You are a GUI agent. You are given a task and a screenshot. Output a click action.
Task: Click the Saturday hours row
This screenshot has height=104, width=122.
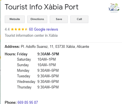pos(36,60)
